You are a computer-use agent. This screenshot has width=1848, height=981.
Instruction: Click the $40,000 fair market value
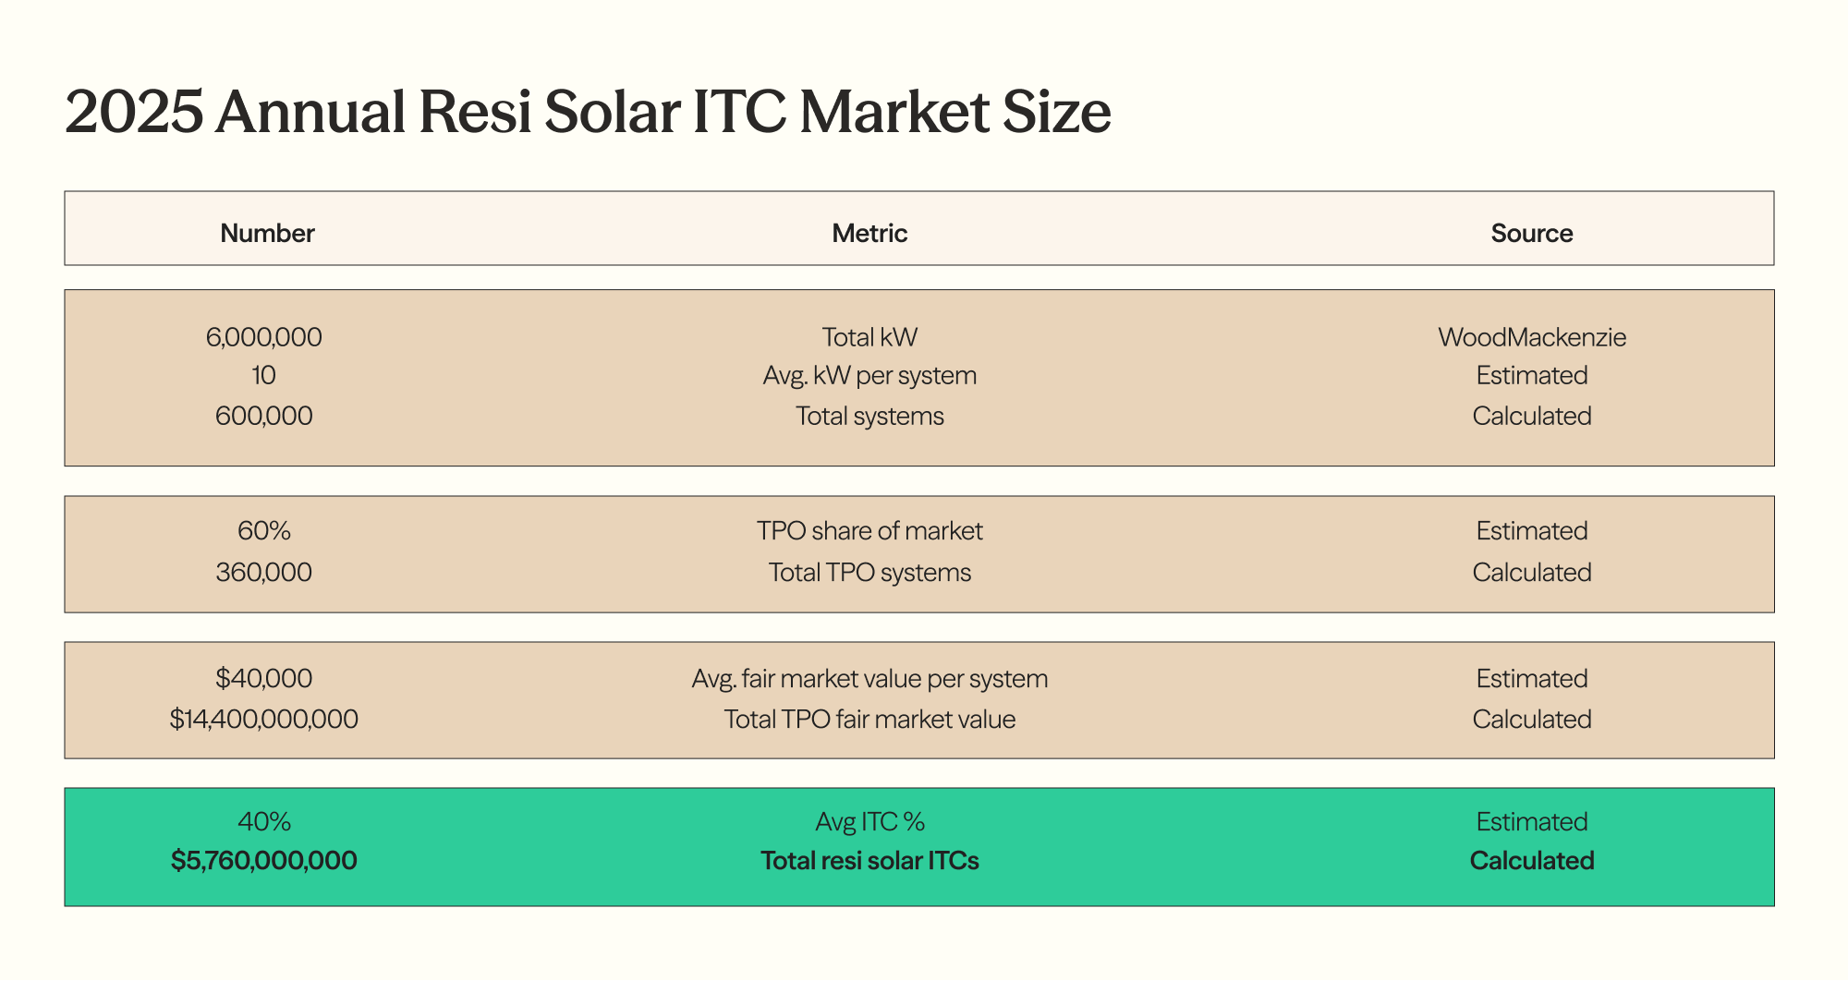[x=264, y=679]
